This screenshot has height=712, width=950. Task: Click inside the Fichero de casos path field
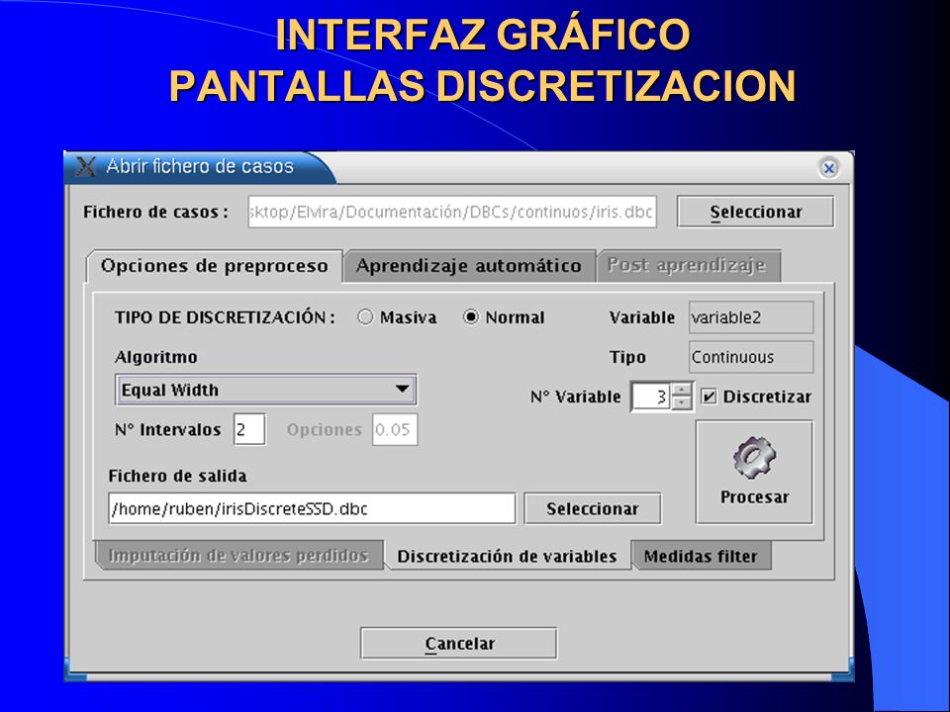point(452,212)
